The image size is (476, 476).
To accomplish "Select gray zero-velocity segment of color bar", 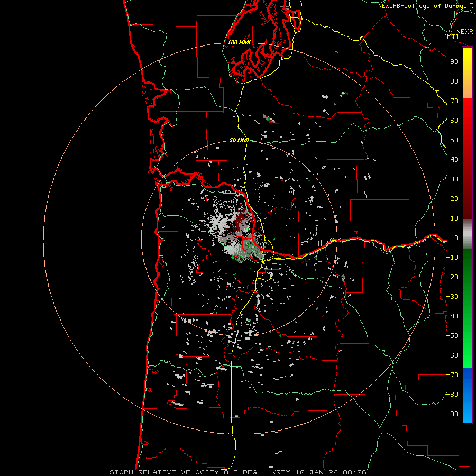I will pos(467,234).
